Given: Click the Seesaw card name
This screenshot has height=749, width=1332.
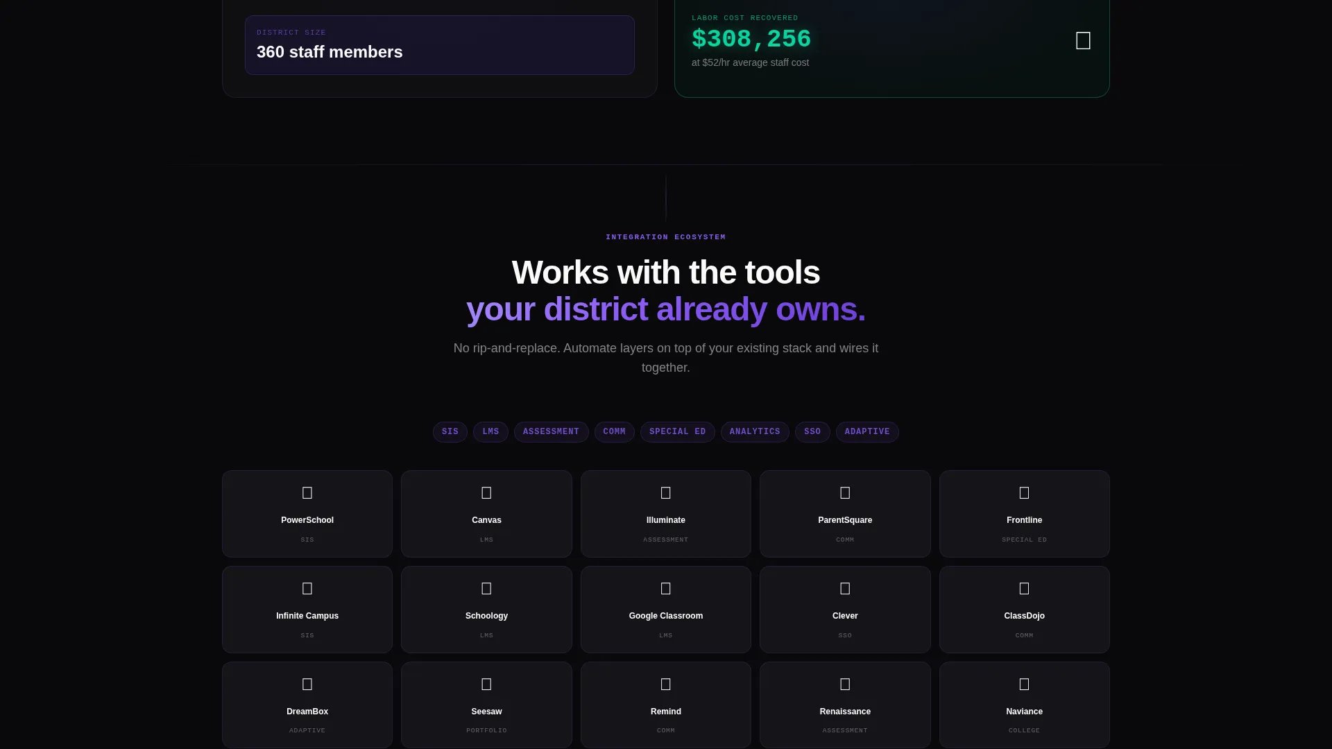Looking at the screenshot, I should (486, 712).
